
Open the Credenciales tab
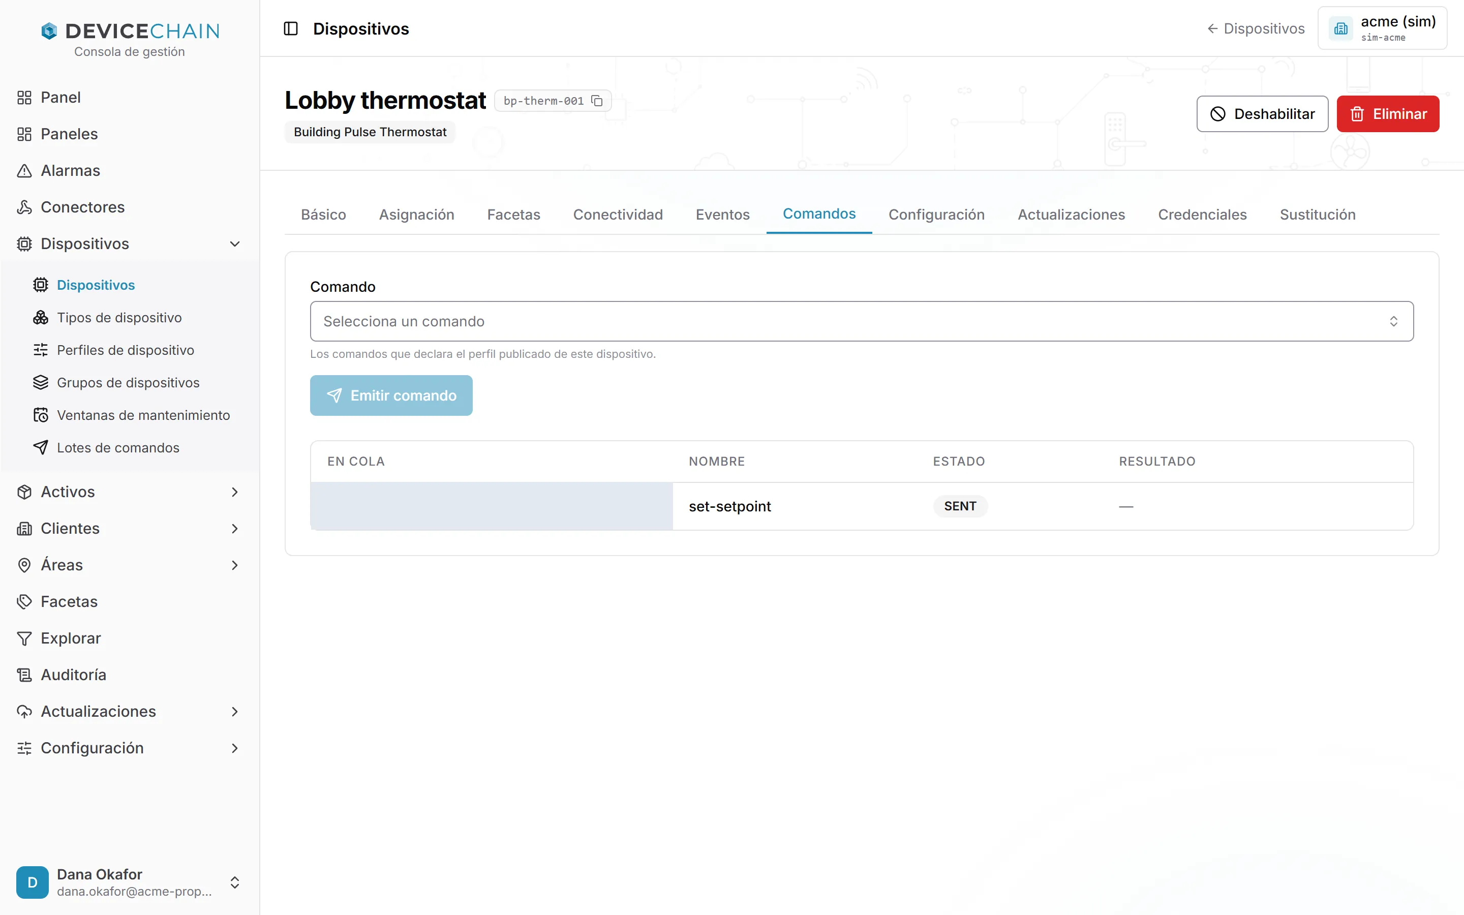(1202, 215)
